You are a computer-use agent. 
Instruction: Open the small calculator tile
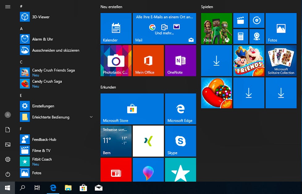point(241,37)
